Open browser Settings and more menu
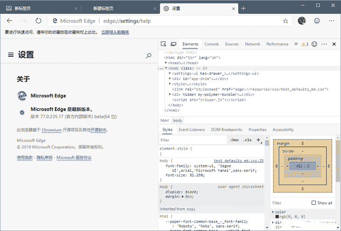The image size is (341, 231). (331, 21)
